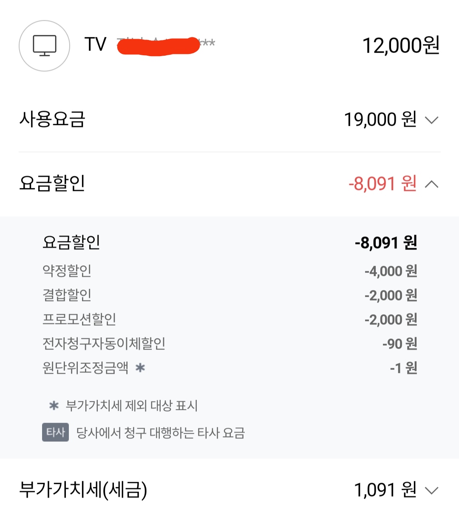
Task: Click the red -8,091 원 discount amount
Action: tap(382, 184)
